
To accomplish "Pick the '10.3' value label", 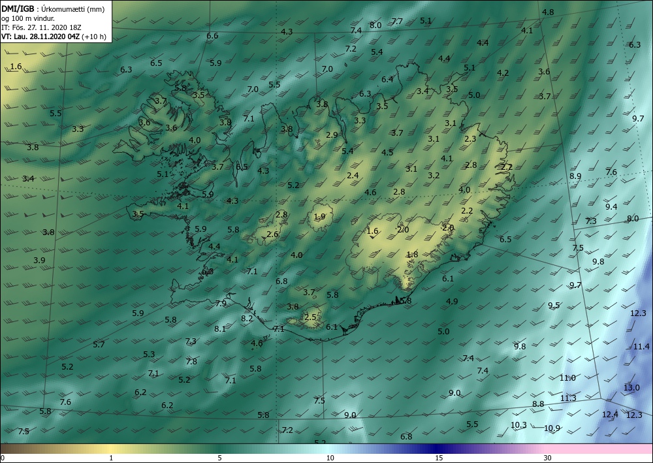I will point(518,425).
